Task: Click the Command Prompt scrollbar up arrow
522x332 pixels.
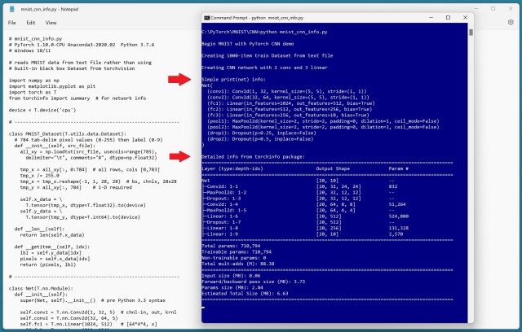Action: pos(471,27)
